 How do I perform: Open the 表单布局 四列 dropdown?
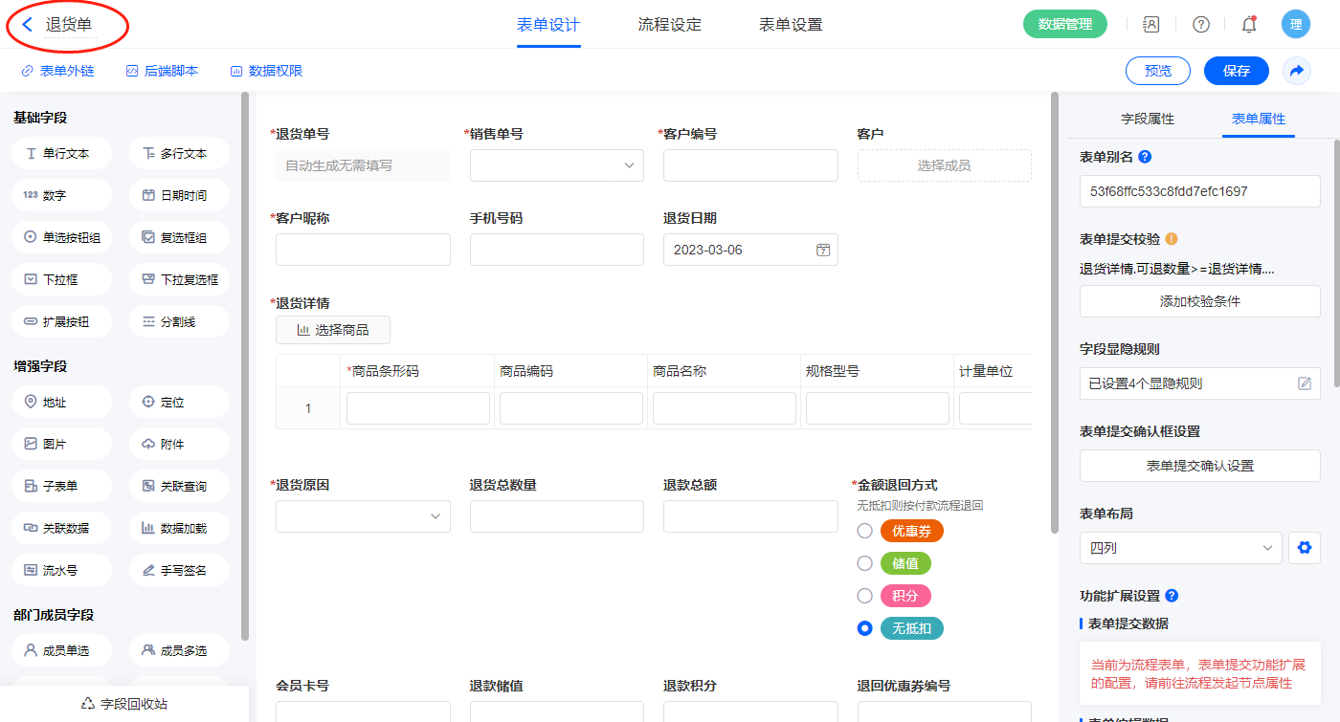click(x=1180, y=548)
